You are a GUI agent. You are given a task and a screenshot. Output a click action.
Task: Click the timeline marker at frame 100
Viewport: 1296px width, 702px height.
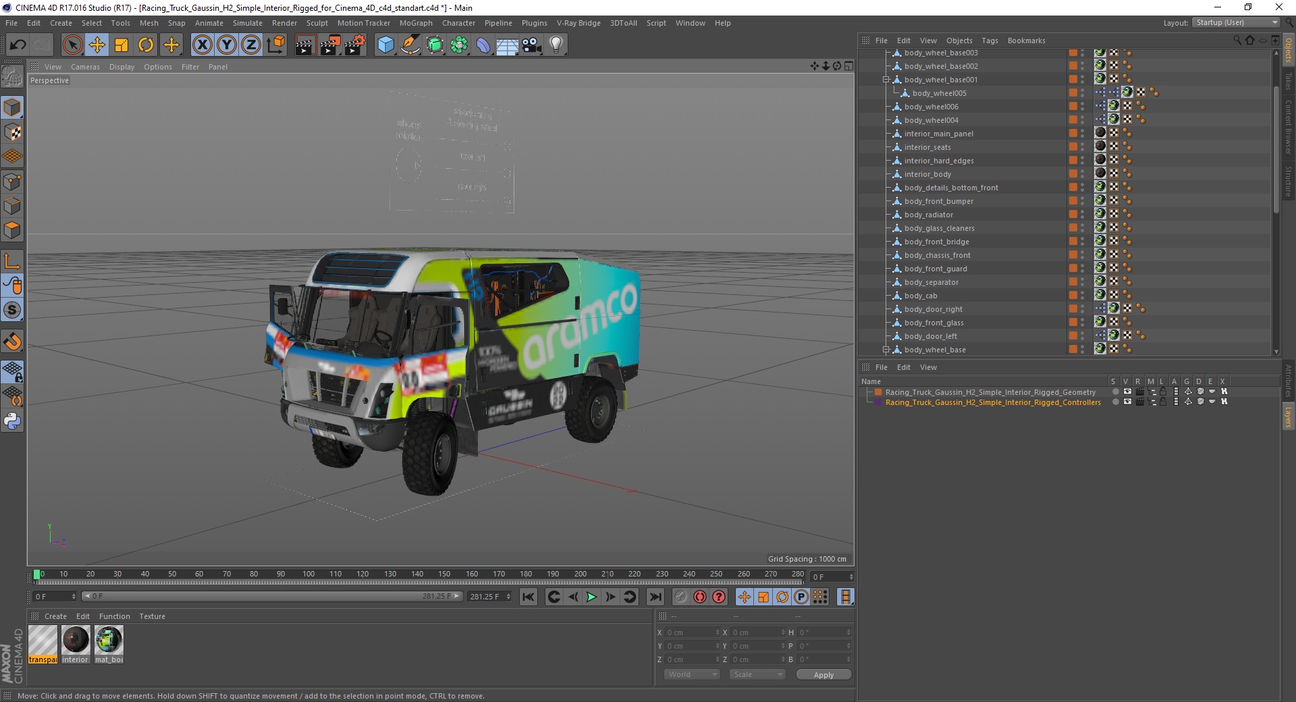308,574
